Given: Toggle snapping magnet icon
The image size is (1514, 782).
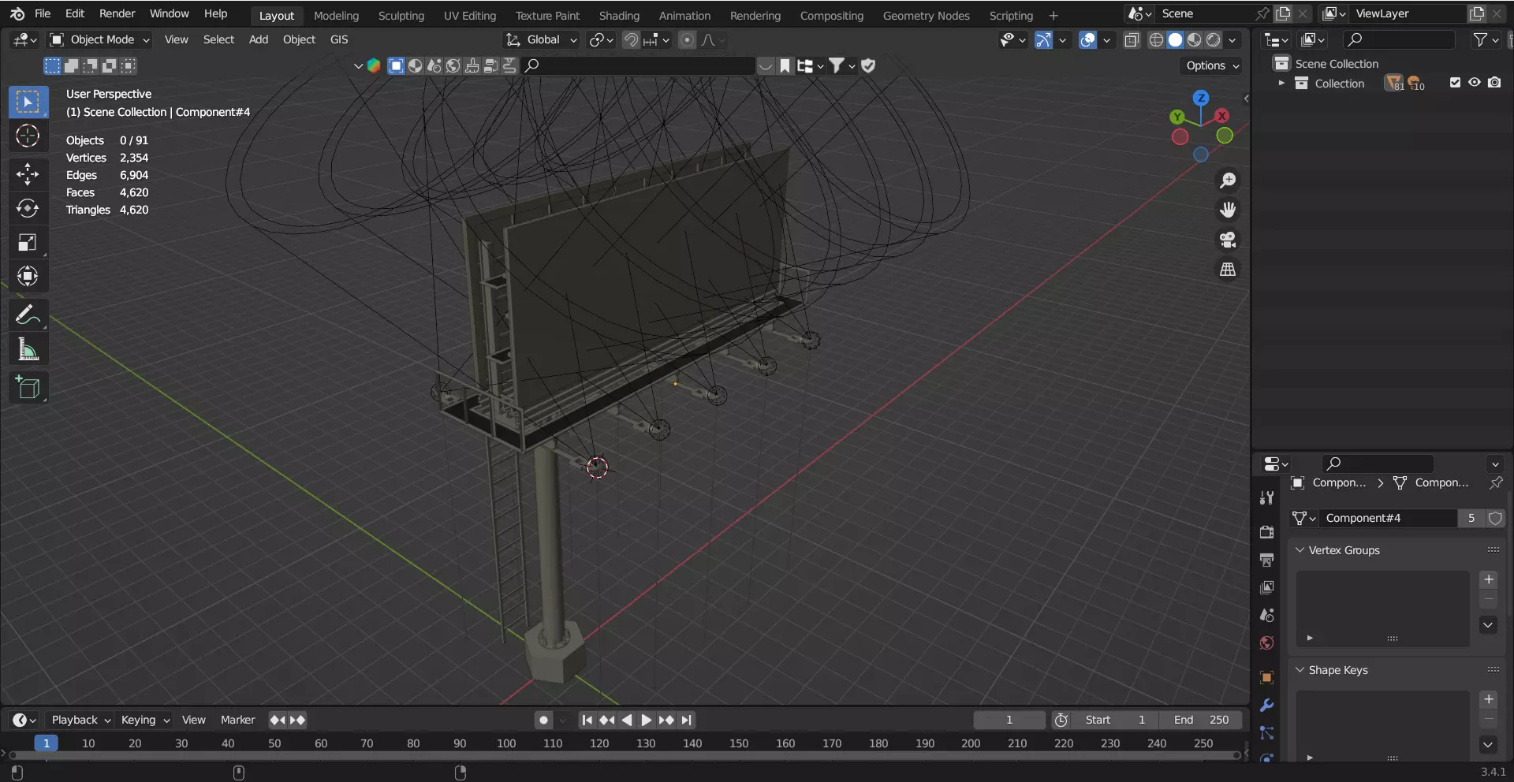Looking at the screenshot, I should (631, 39).
